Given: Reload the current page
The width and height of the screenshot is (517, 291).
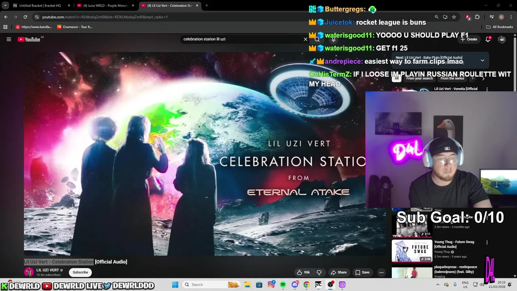Looking at the screenshot, I should tap(25, 17).
